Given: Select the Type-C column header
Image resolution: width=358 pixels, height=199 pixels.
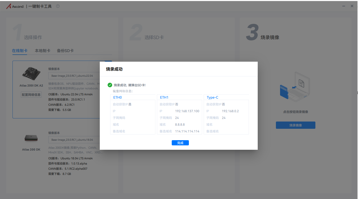Looking at the screenshot, I should click(213, 97).
